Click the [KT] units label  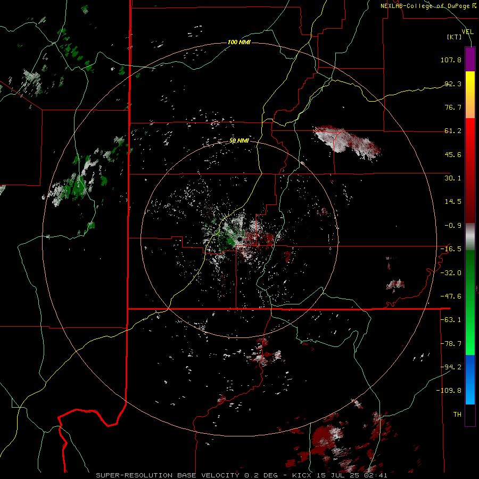point(454,37)
